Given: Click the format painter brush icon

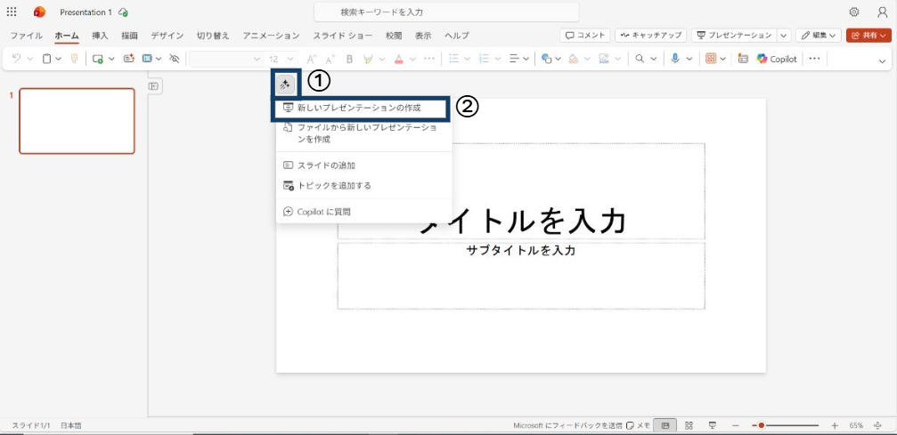Looking at the screenshot, I should (x=74, y=59).
